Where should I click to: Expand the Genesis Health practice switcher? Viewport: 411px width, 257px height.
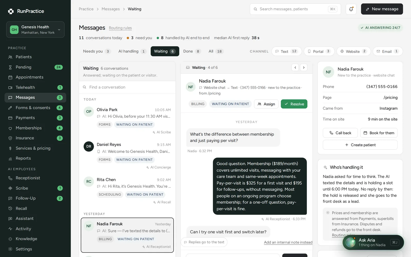pos(35,30)
